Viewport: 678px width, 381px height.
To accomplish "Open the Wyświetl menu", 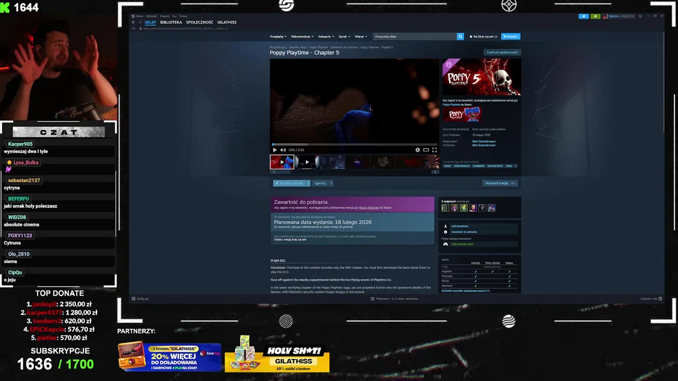I will point(151,16).
